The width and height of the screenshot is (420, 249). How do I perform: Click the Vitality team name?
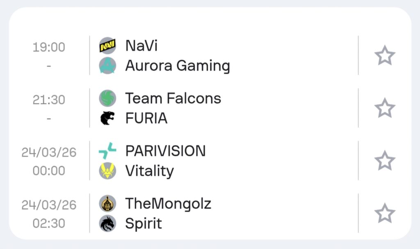[149, 171]
